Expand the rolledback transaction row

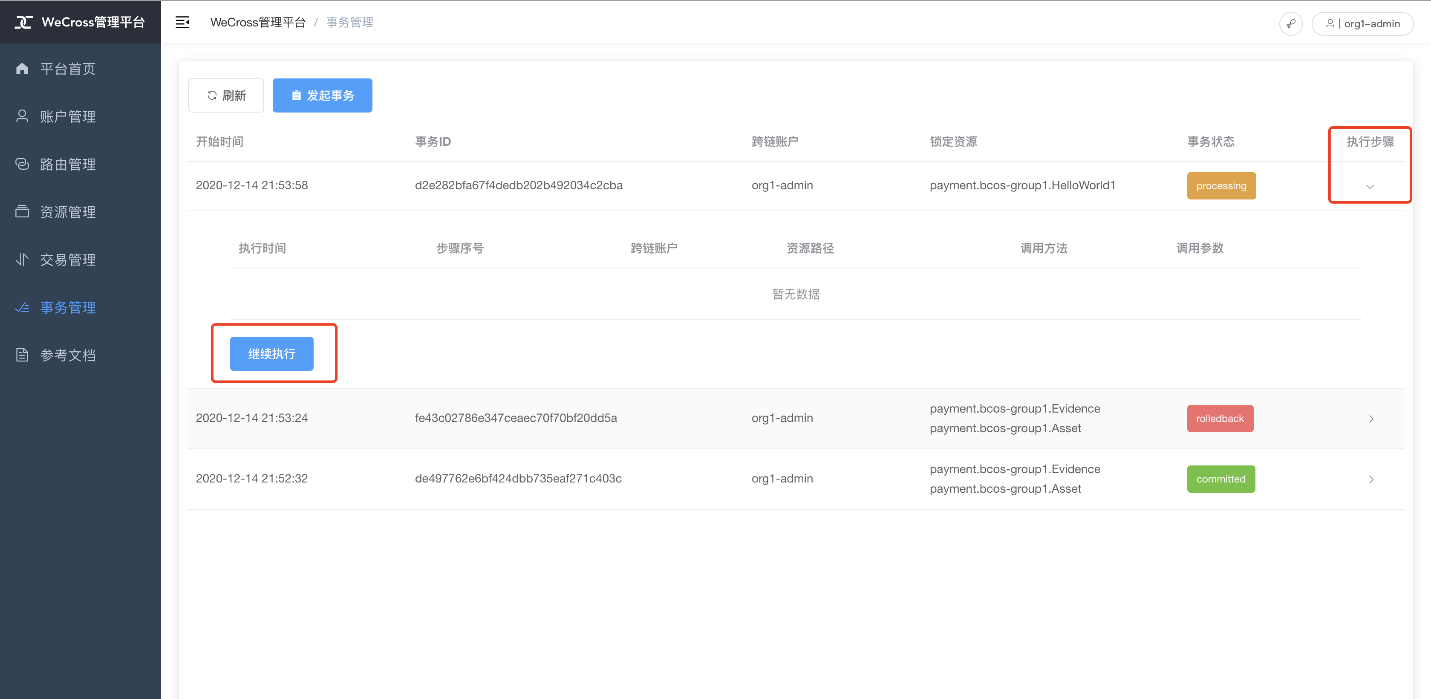tap(1371, 419)
